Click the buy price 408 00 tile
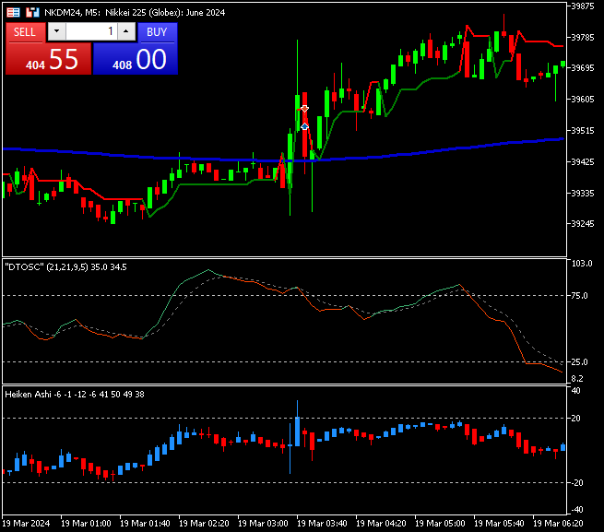The image size is (604, 532). [136, 59]
